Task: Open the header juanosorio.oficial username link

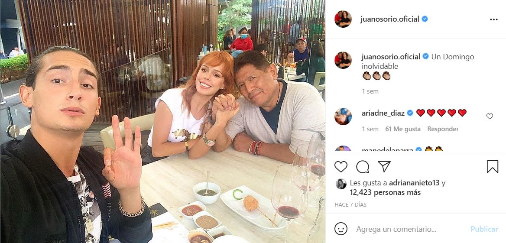Action: point(389,19)
